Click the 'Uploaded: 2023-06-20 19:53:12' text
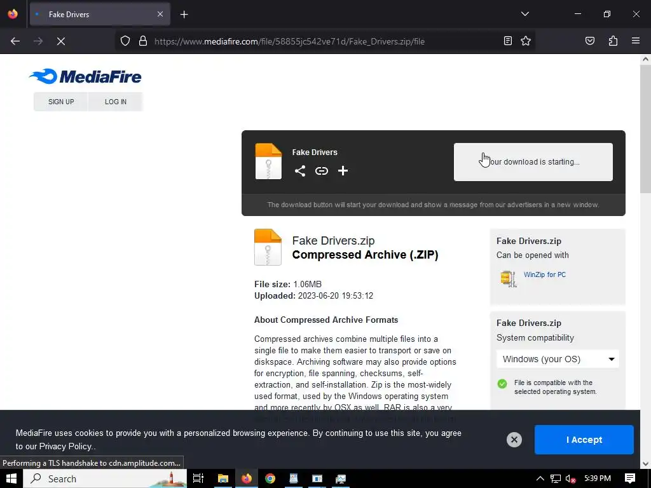Image resolution: width=651 pixels, height=488 pixels. tap(314, 296)
